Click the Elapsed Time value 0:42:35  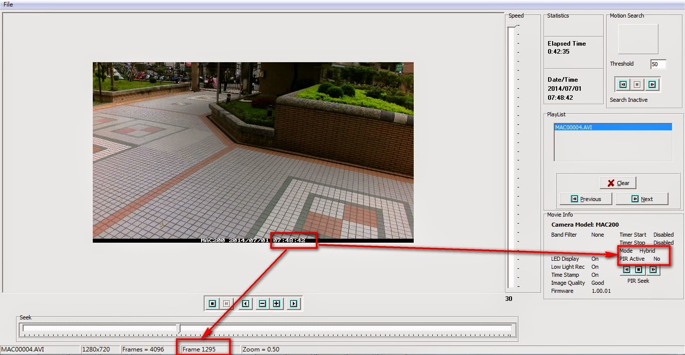click(x=558, y=52)
